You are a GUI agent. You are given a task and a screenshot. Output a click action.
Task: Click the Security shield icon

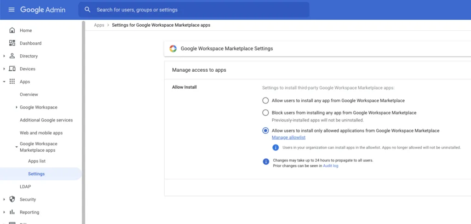click(x=12, y=199)
